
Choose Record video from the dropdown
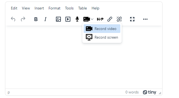pos(102,29)
